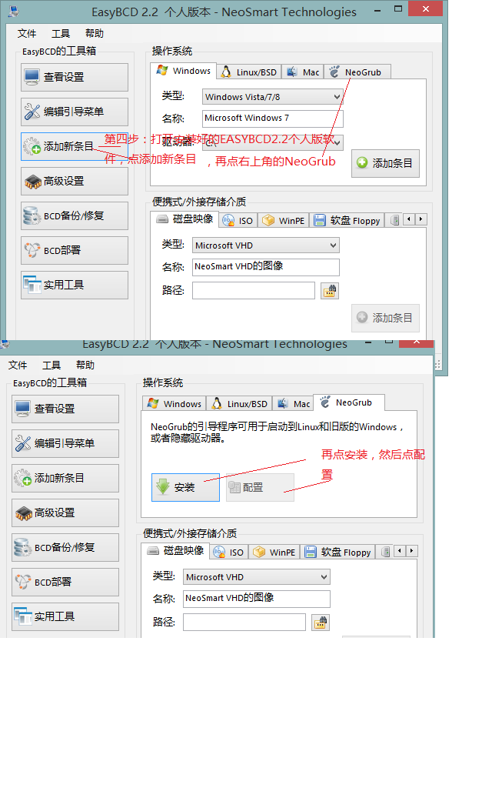The image size is (492, 788).
Task: Maximize the upper EasyBCD window
Action: (x=398, y=9)
